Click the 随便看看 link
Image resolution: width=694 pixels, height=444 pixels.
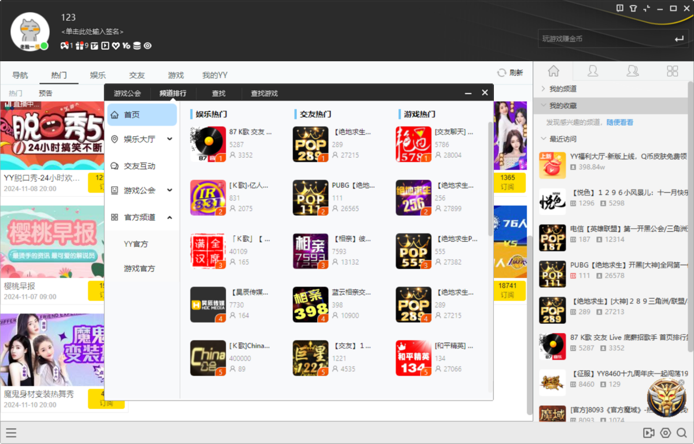[x=619, y=123]
